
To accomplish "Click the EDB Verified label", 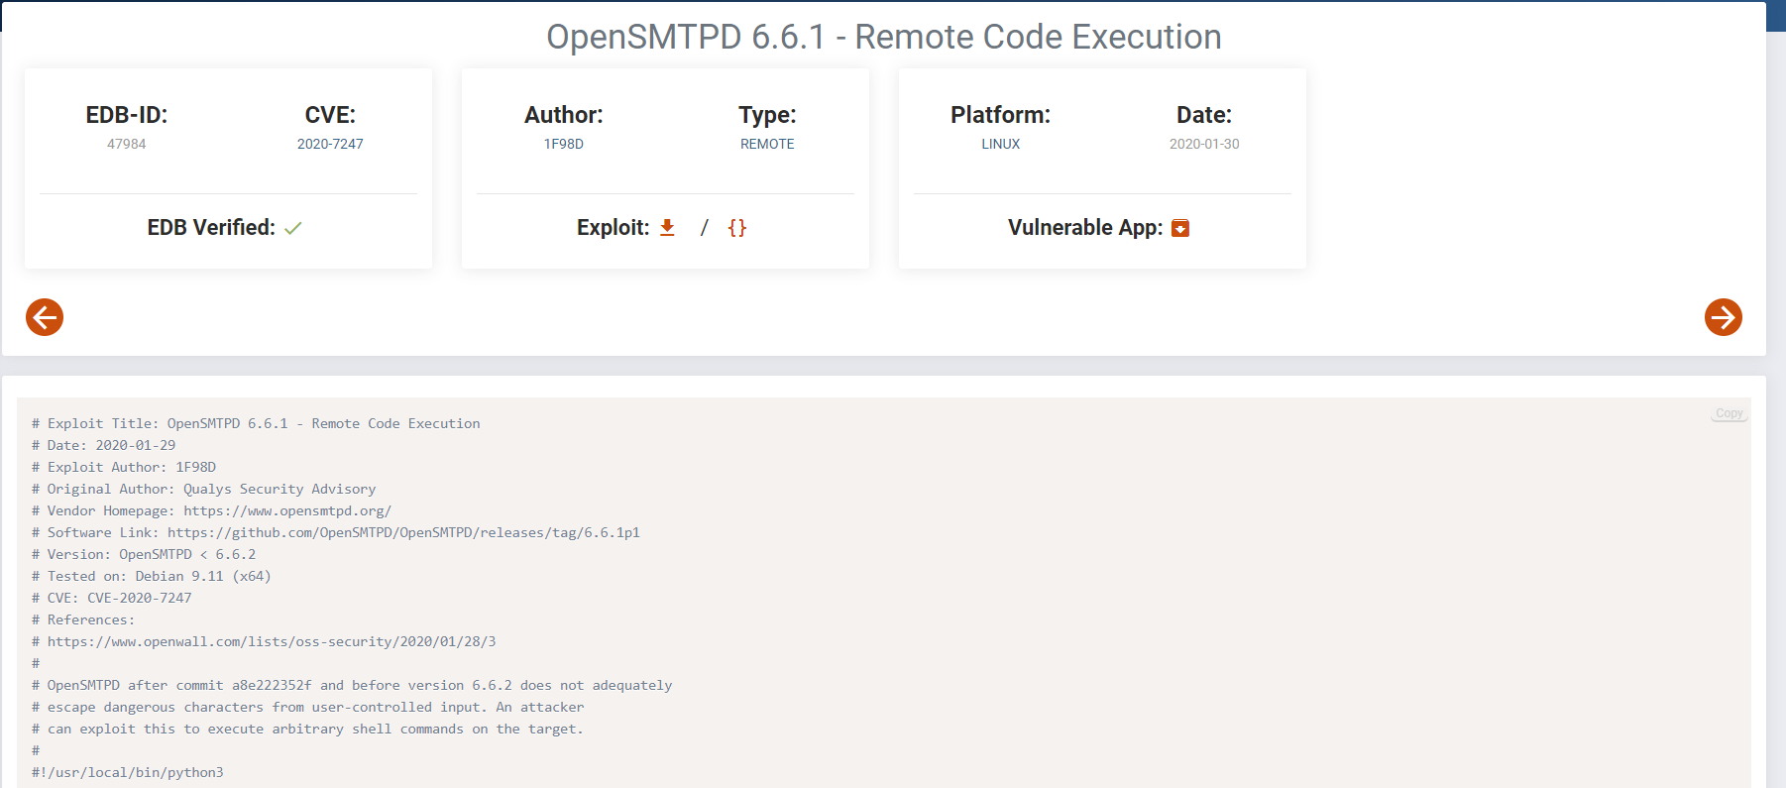I will click(x=211, y=228).
